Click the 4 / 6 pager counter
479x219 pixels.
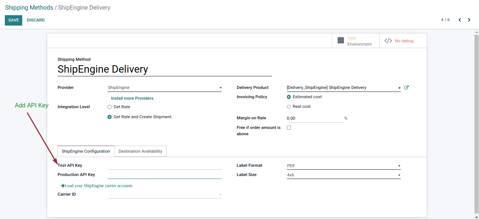pyautogui.click(x=445, y=20)
